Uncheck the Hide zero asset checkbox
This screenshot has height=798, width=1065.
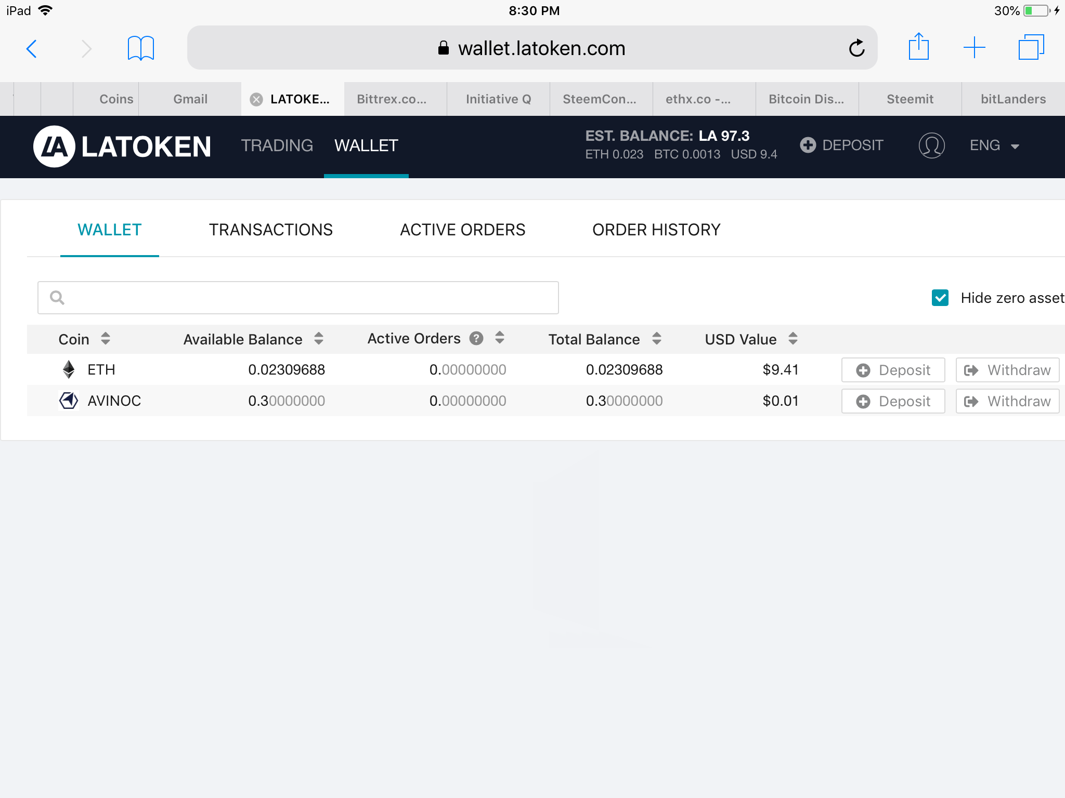(x=940, y=298)
